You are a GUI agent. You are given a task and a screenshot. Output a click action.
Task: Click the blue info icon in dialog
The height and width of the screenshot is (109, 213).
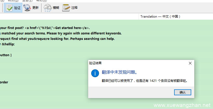point(95,73)
